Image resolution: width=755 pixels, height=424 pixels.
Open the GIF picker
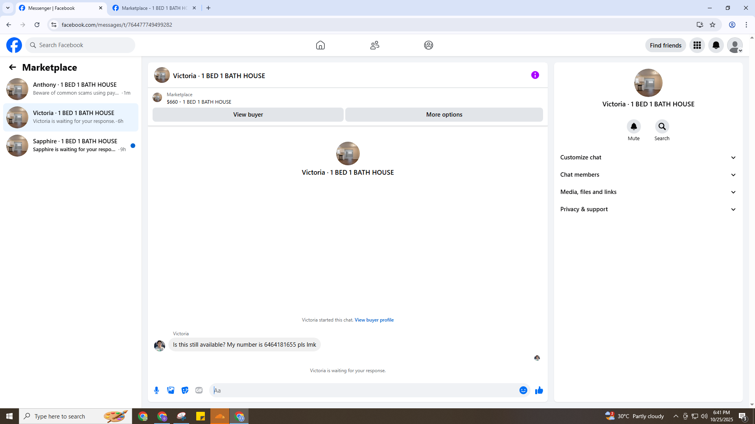click(x=199, y=390)
